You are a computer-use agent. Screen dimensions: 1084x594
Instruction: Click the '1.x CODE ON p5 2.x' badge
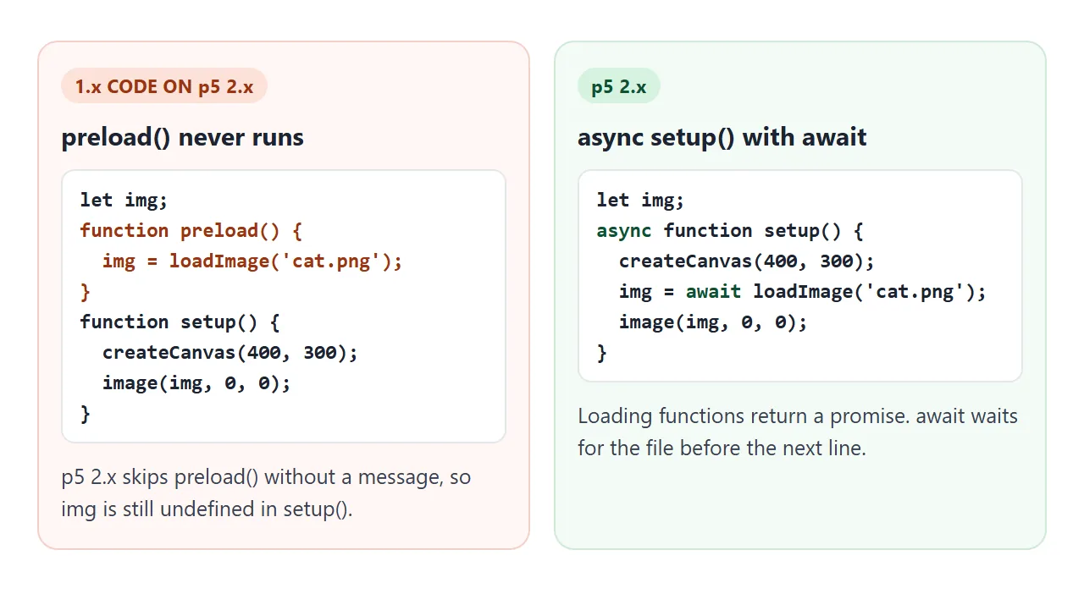click(x=164, y=86)
